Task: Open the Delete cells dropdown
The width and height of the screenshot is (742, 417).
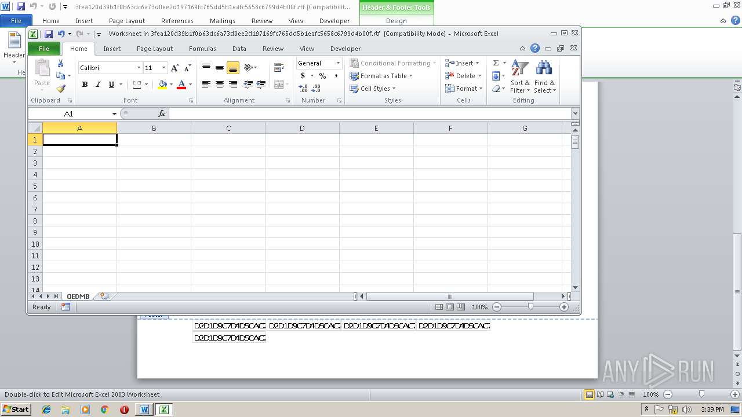Action: pyautogui.click(x=480, y=76)
